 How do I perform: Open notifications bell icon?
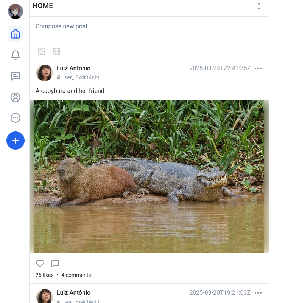pos(16,55)
